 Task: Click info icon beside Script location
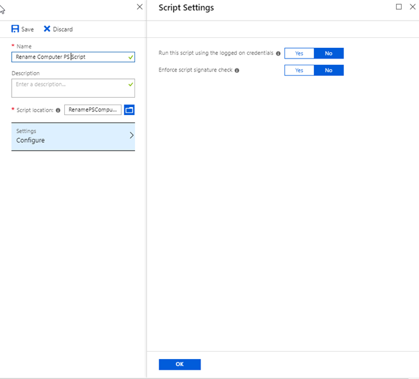(x=58, y=110)
